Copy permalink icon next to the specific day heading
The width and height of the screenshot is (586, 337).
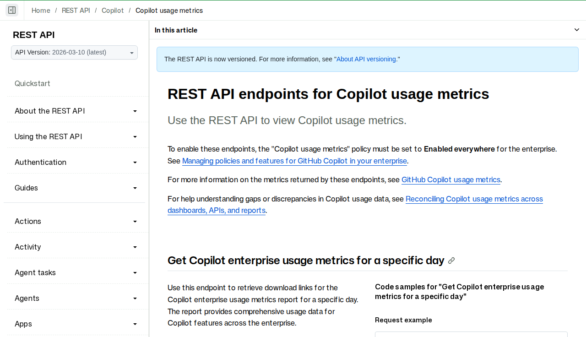click(451, 261)
